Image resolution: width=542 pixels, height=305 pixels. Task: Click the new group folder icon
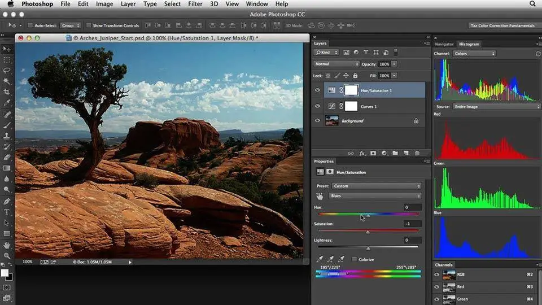coord(395,153)
